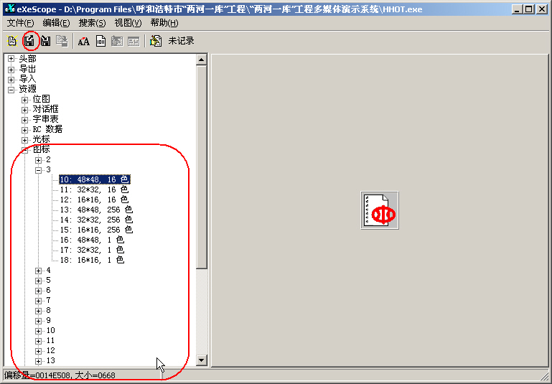
Task: Open the 视图(V) menu
Action: pyautogui.click(x=128, y=23)
